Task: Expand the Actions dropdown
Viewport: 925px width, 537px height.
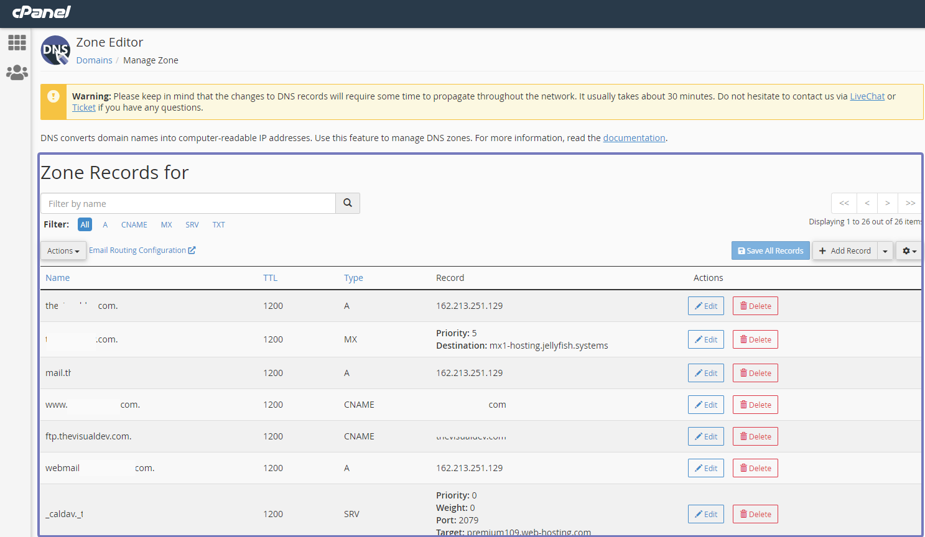Action: pyautogui.click(x=63, y=251)
